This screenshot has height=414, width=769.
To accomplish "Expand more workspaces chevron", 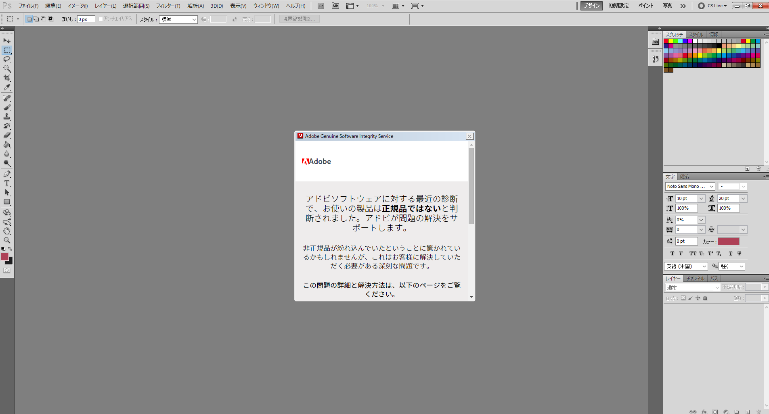I will 683,6.
